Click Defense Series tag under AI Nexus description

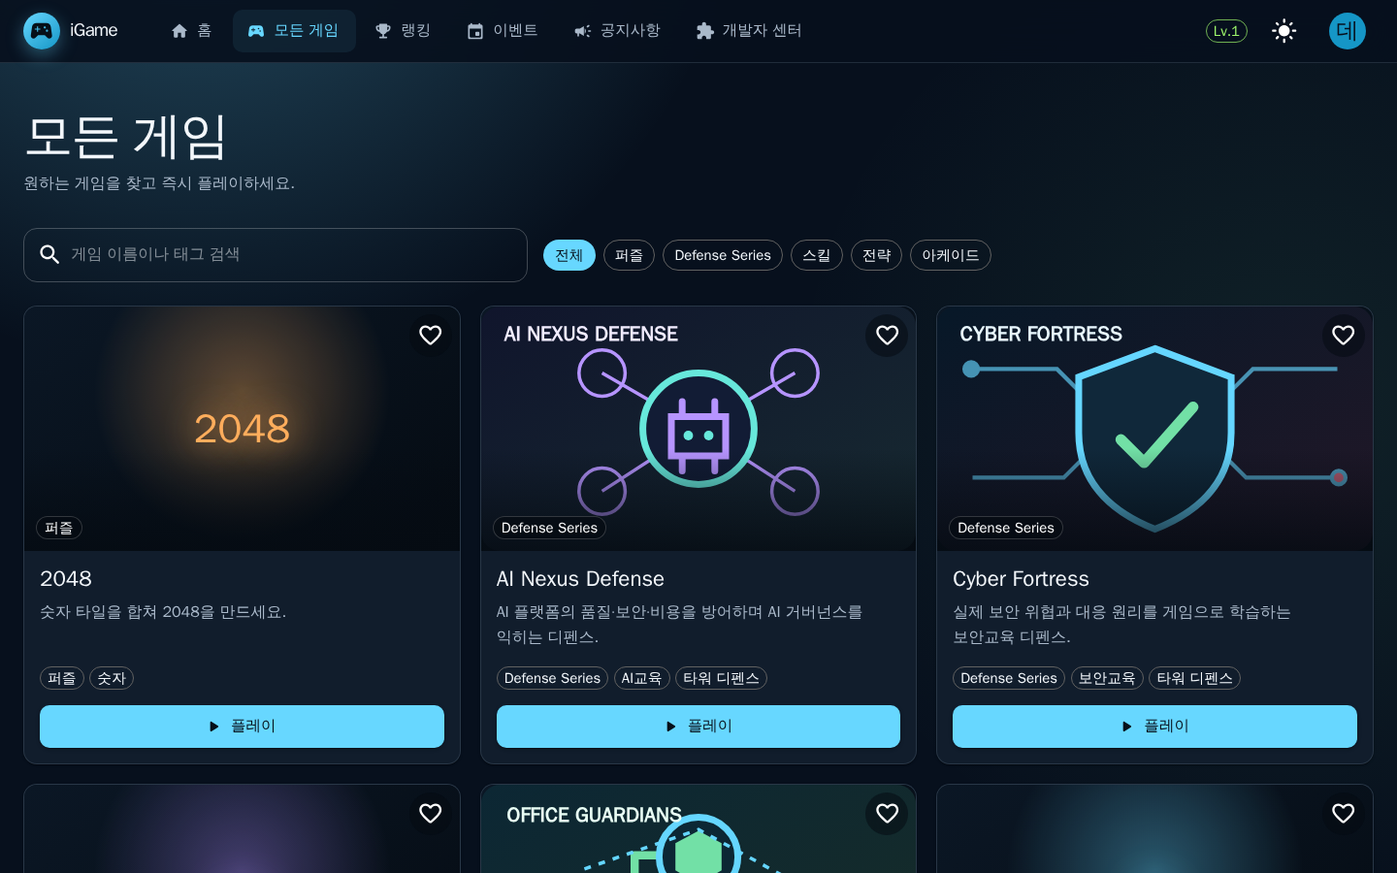click(x=552, y=678)
